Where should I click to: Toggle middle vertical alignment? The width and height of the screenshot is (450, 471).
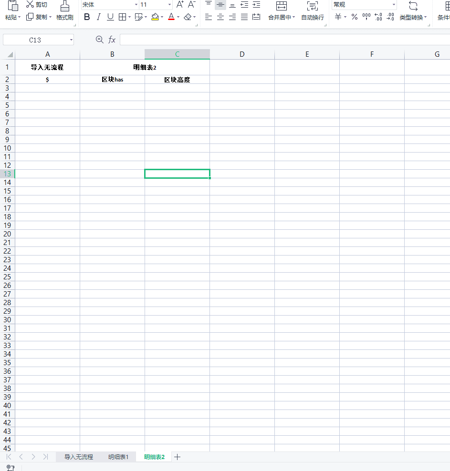pyautogui.click(x=220, y=4)
